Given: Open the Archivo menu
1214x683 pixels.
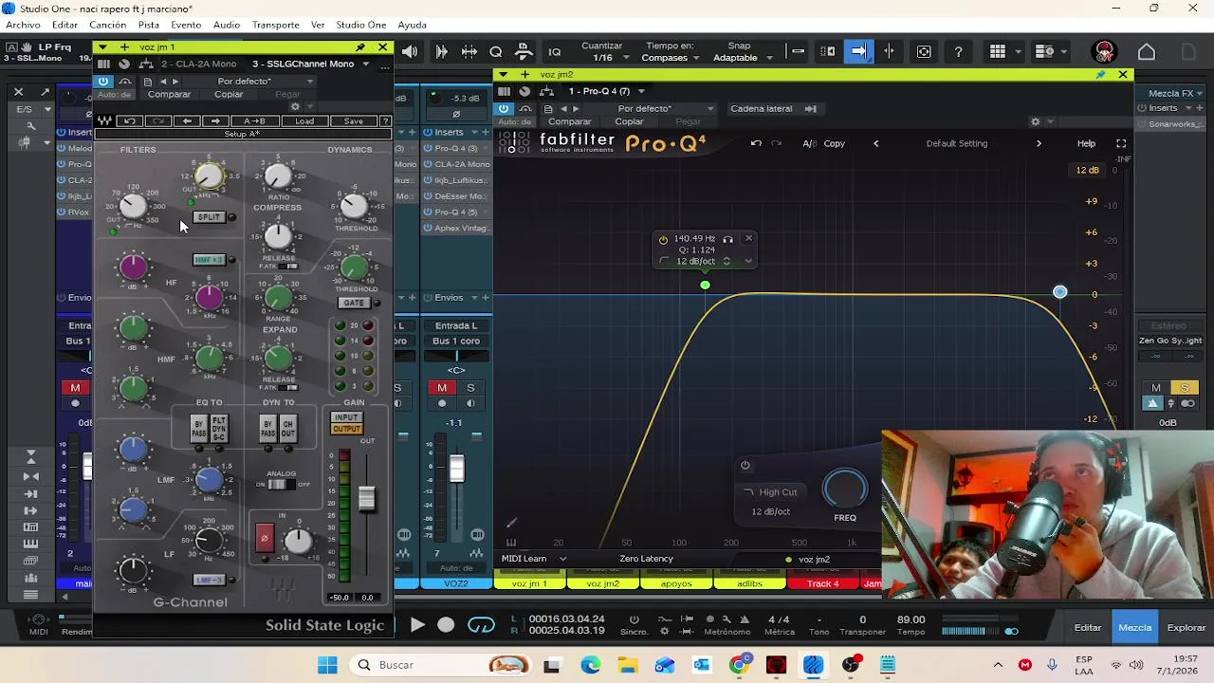Looking at the screenshot, I should coord(23,25).
